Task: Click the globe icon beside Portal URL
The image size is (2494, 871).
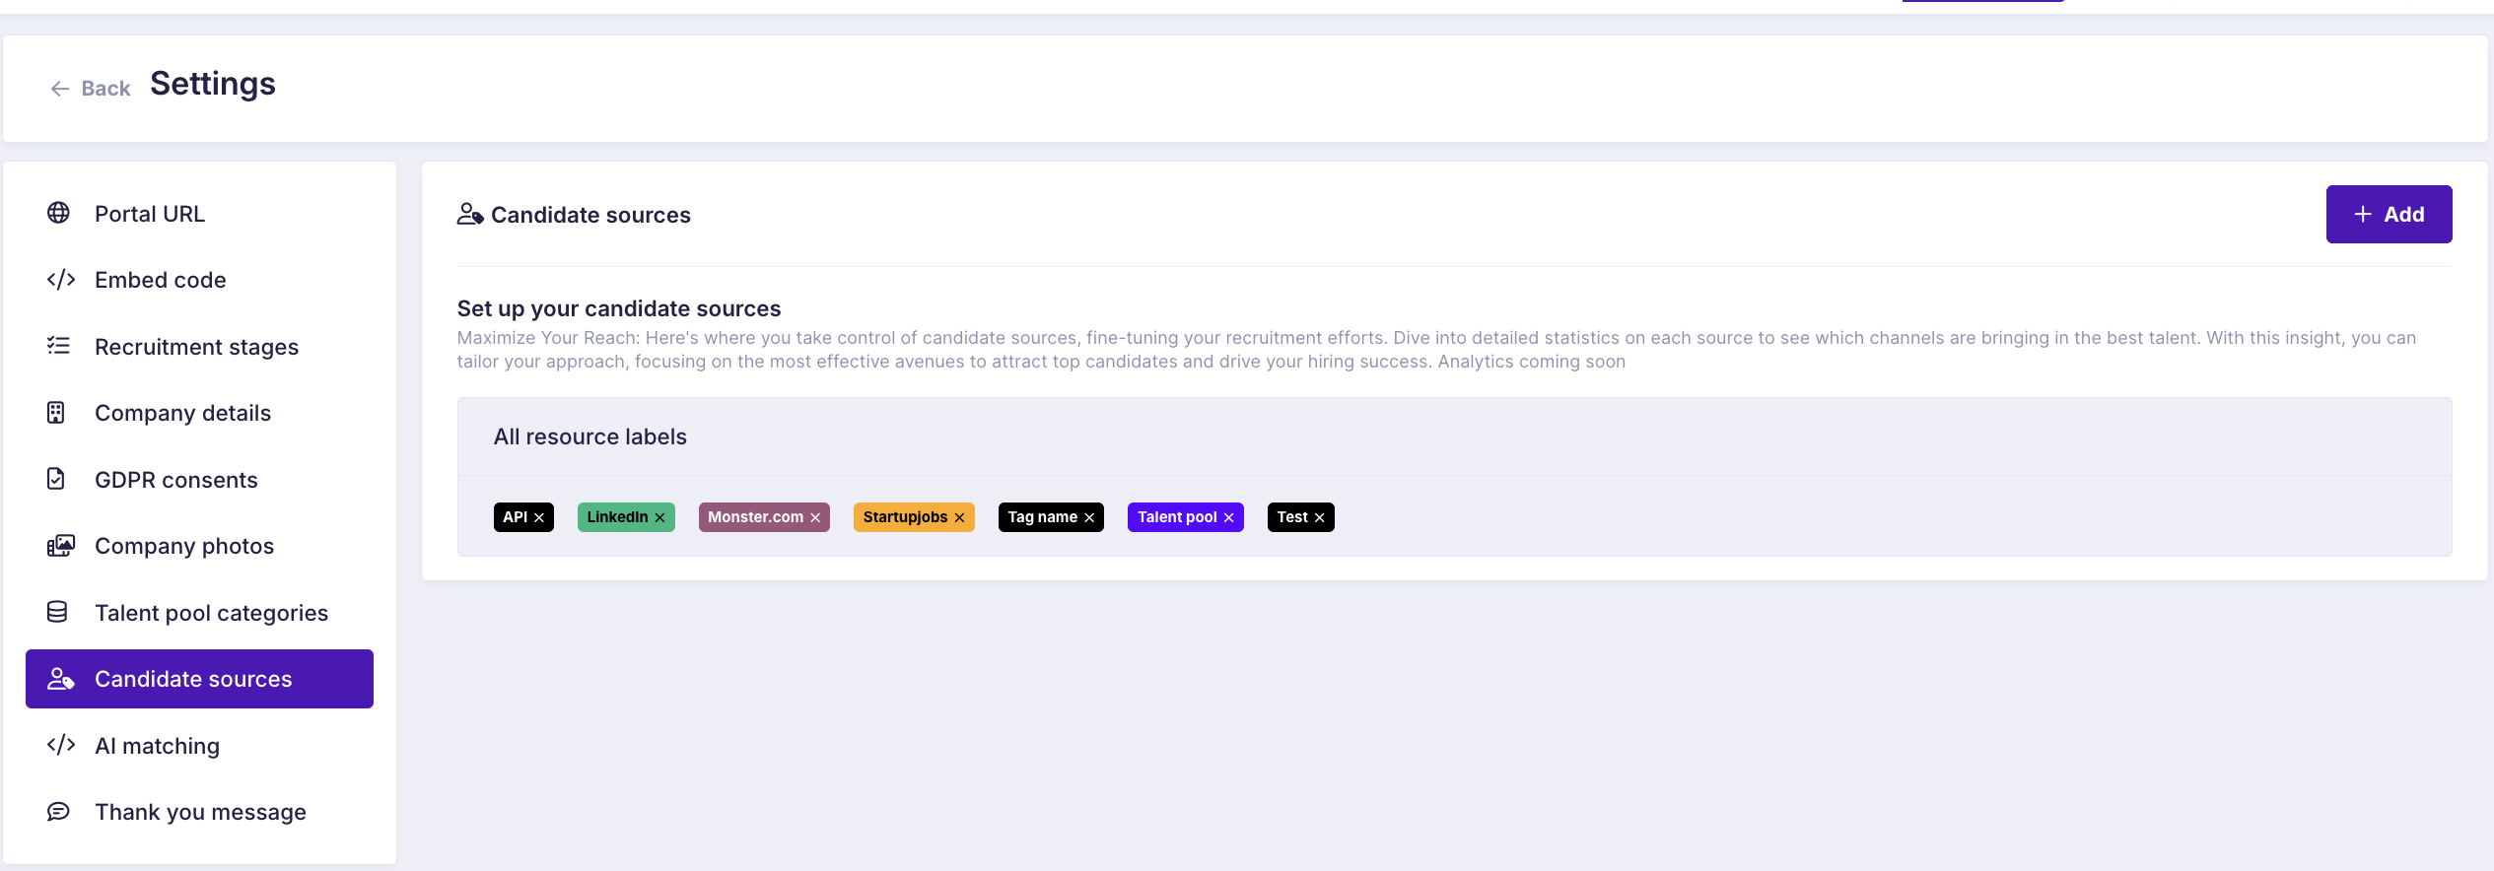Action: click(x=58, y=213)
